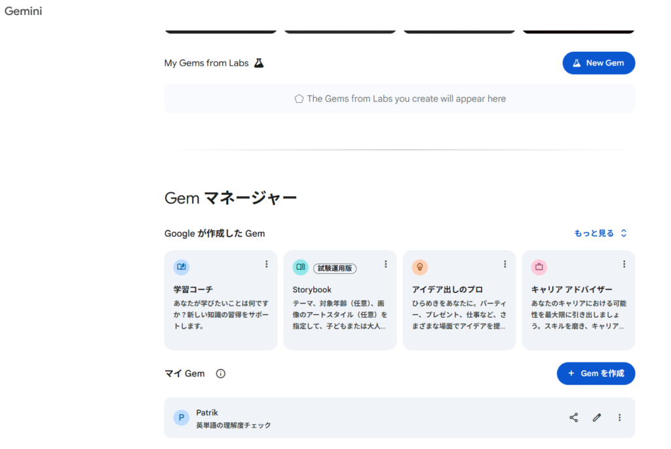Screen dimensions: 671x449
Task: Open the three-dot menu on キャリア アドバイザー card
Action: tap(624, 264)
